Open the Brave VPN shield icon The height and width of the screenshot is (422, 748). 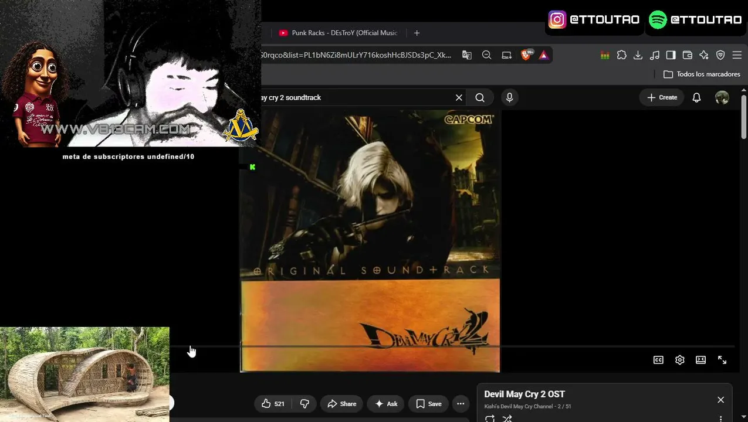tap(720, 55)
